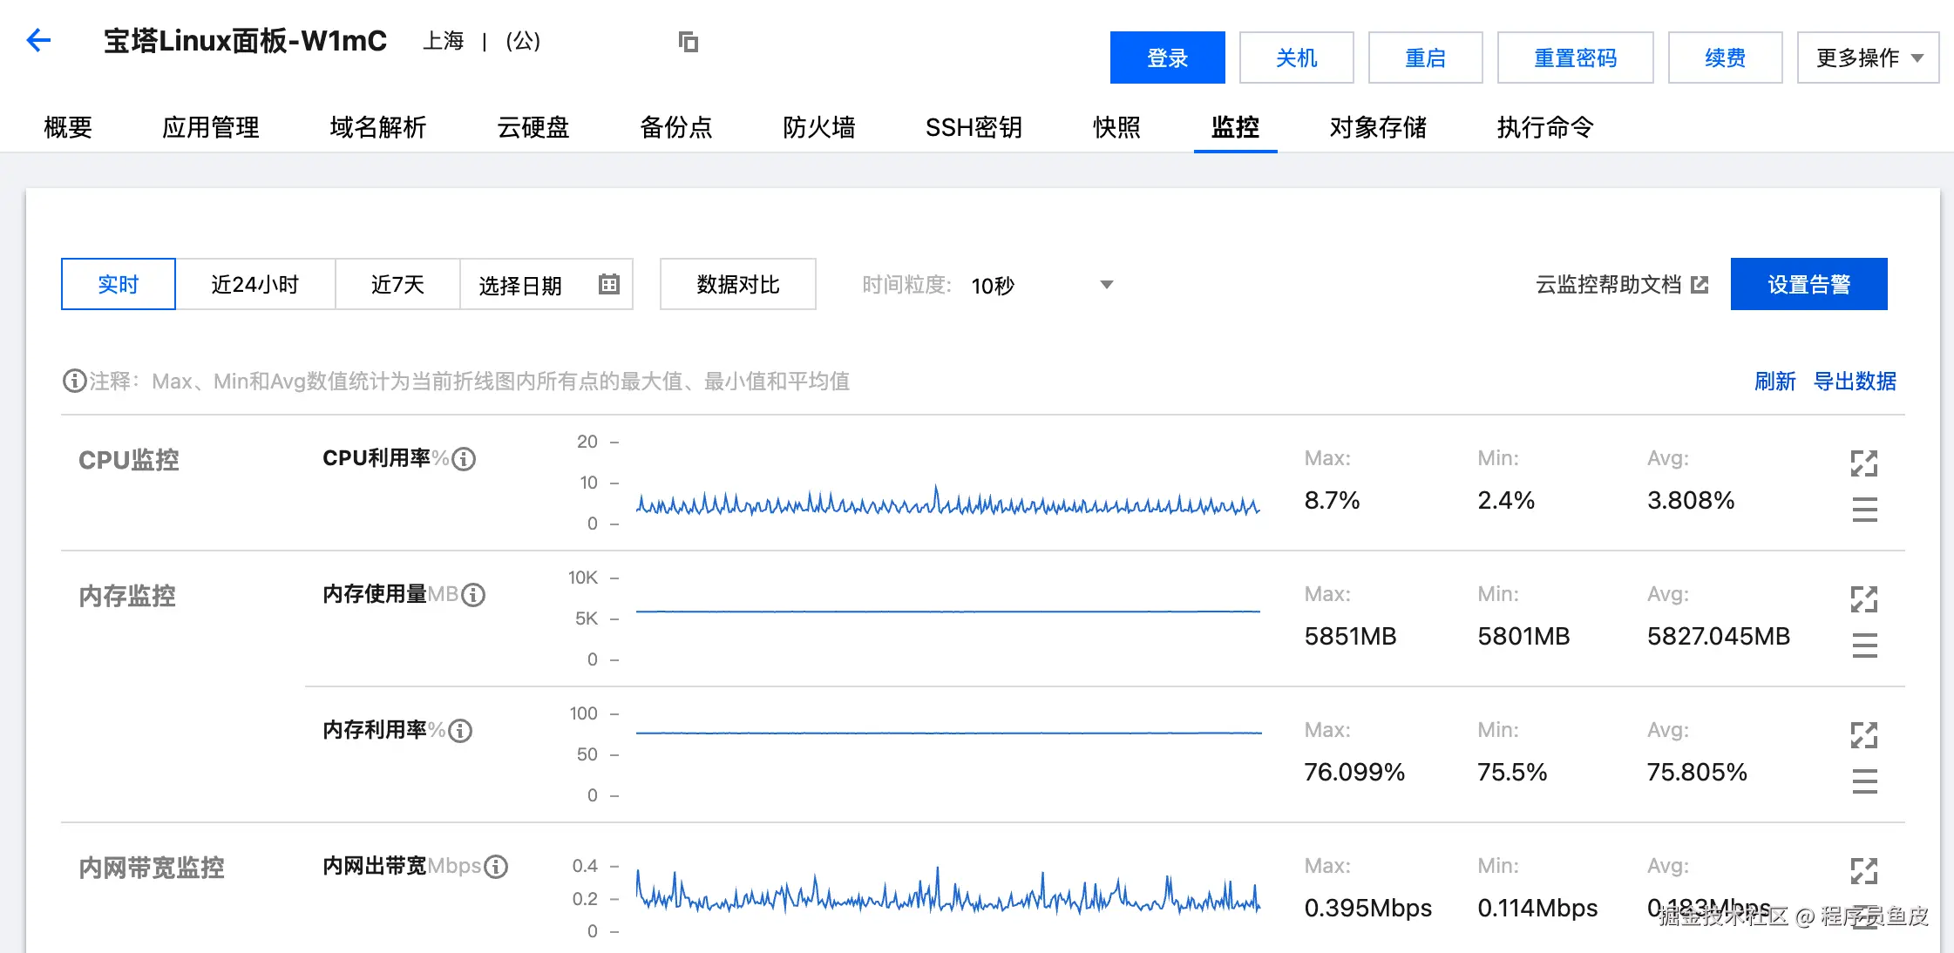Image resolution: width=1954 pixels, height=953 pixels.
Task: Click the info icon beside 内网出带宽
Action: click(496, 867)
